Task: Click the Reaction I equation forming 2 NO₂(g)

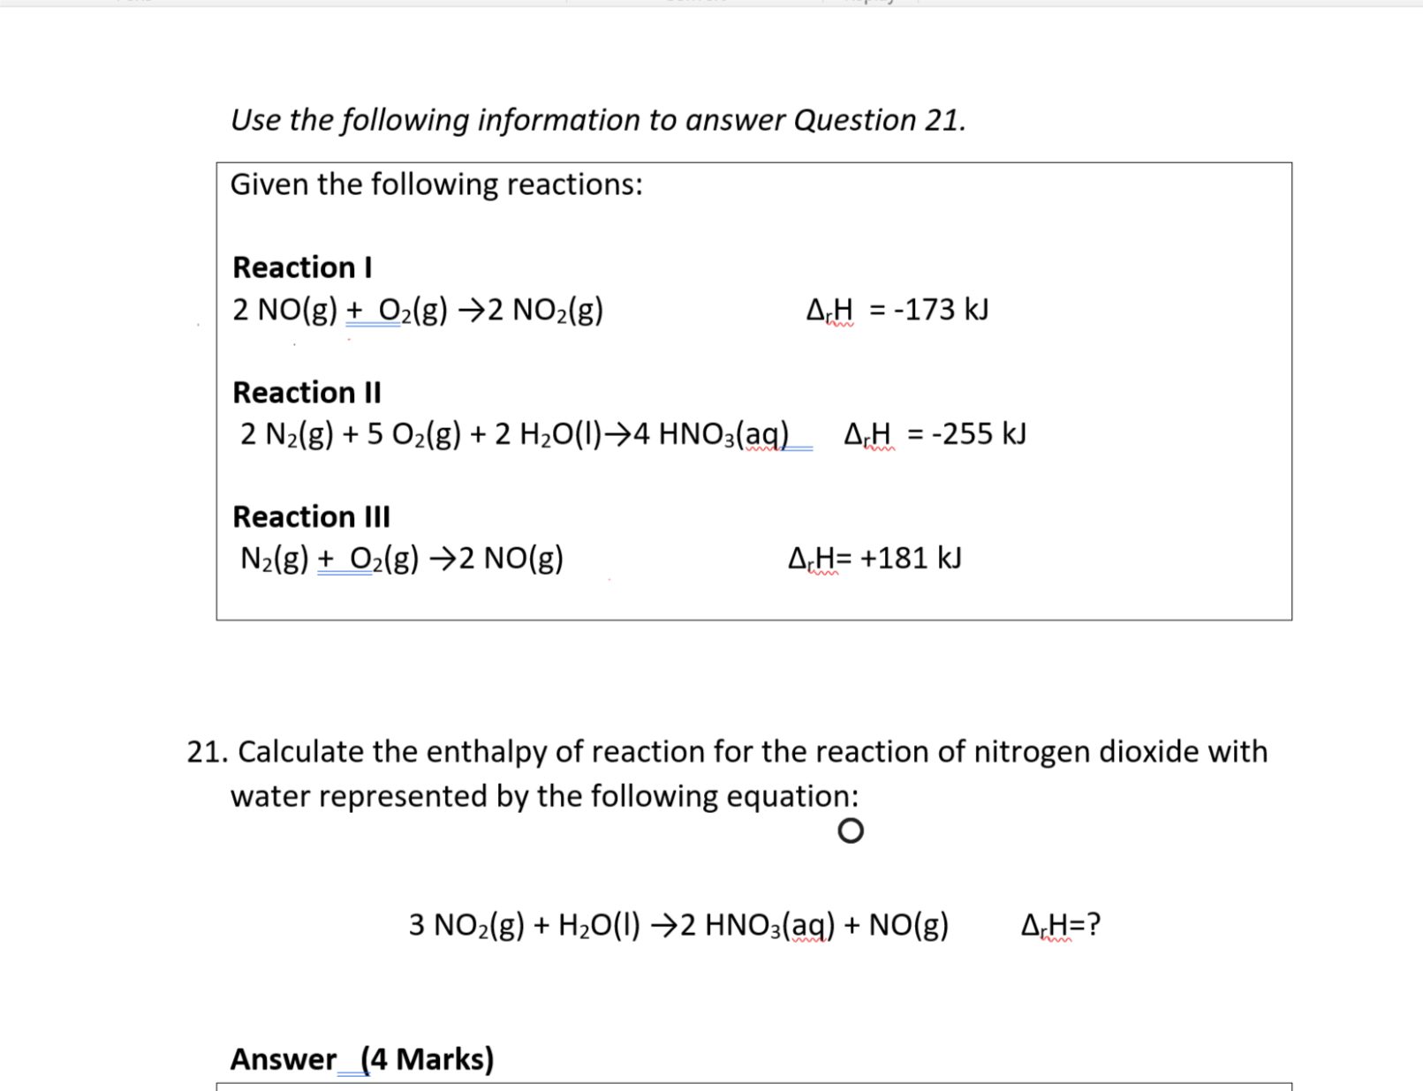Action: point(418,310)
